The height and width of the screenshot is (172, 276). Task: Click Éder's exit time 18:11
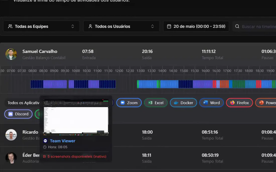[147, 155]
